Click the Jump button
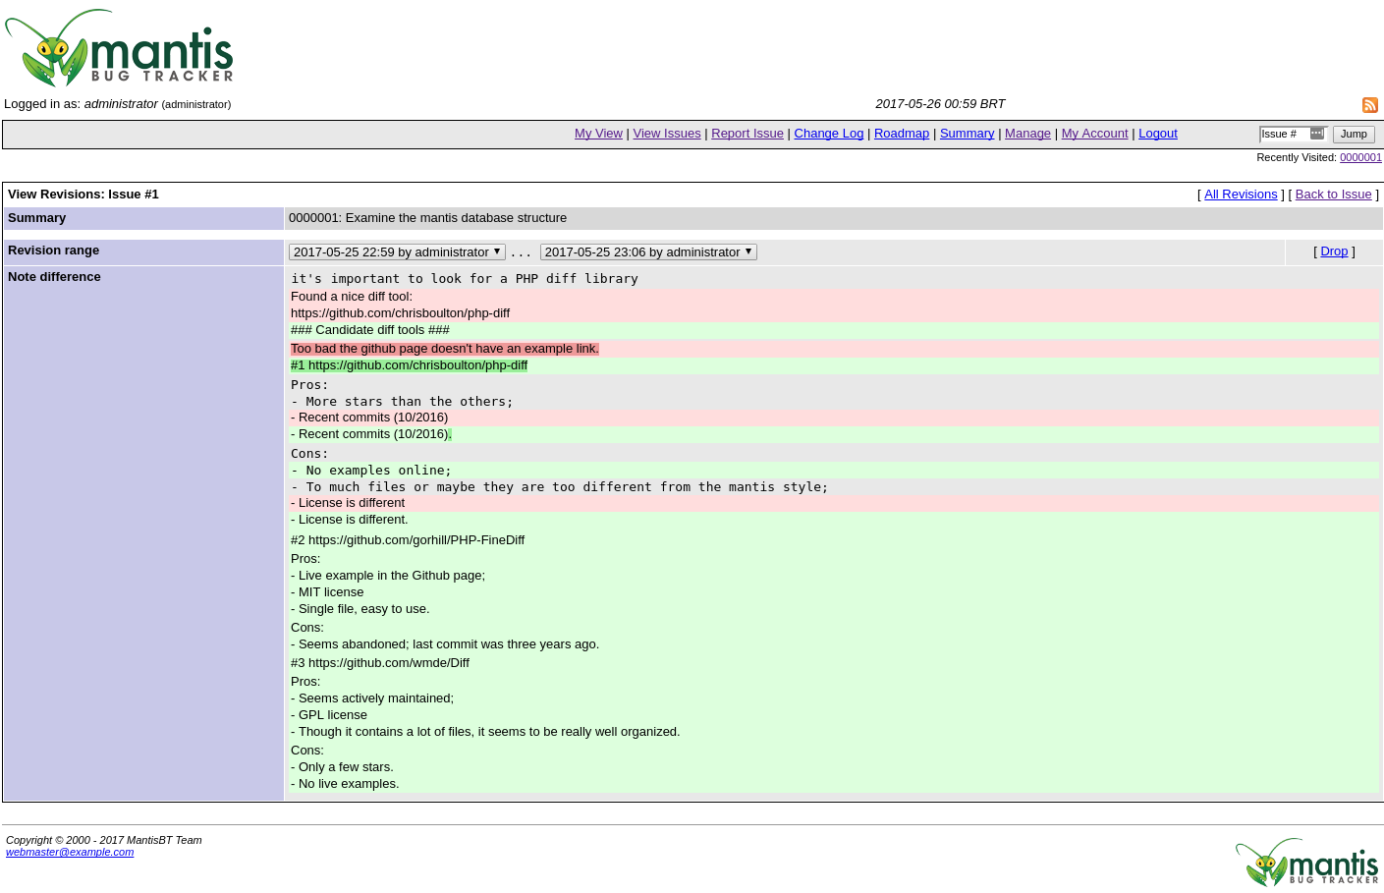Image resolution: width=1384 pixels, height=893 pixels. point(1354,135)
